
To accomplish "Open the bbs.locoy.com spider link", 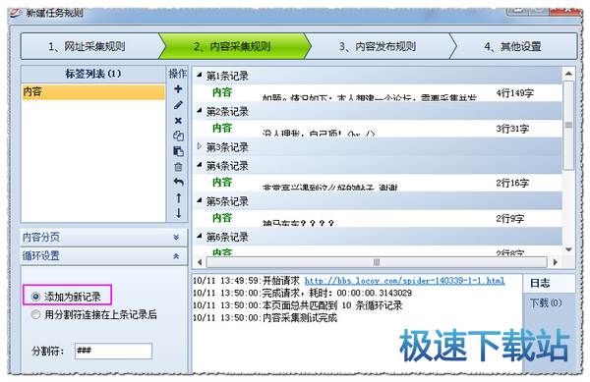I will tap(404, 281).
